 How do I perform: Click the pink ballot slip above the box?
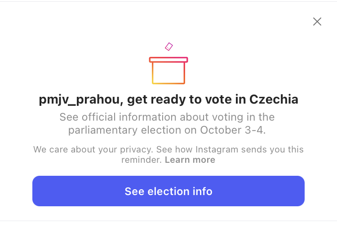coord(169,46)
